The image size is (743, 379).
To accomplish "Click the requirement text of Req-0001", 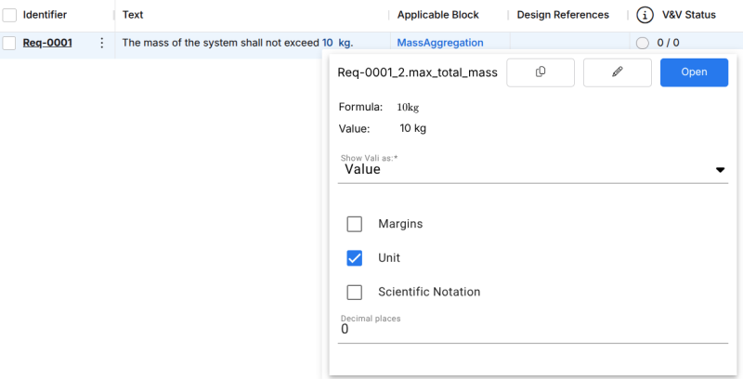I will point(238,43).
